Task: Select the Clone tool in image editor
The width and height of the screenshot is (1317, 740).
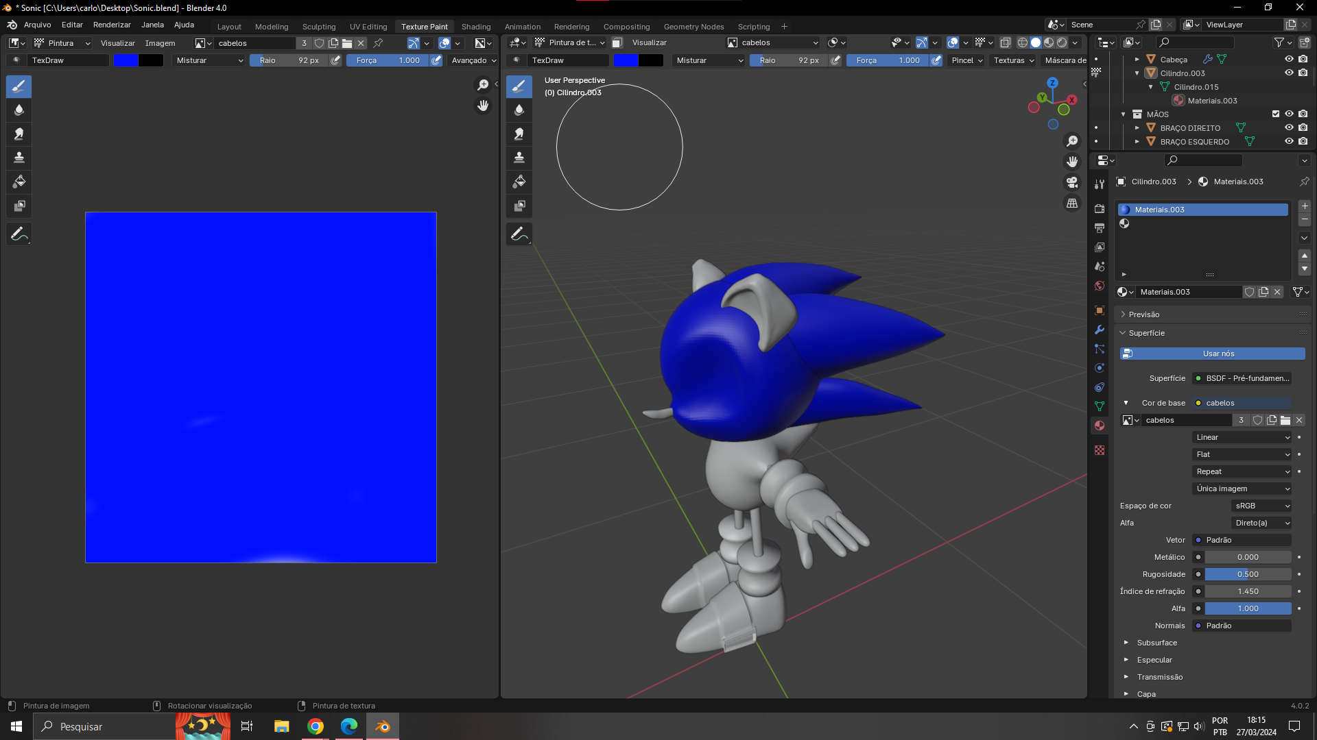Action: pos(19,158)
